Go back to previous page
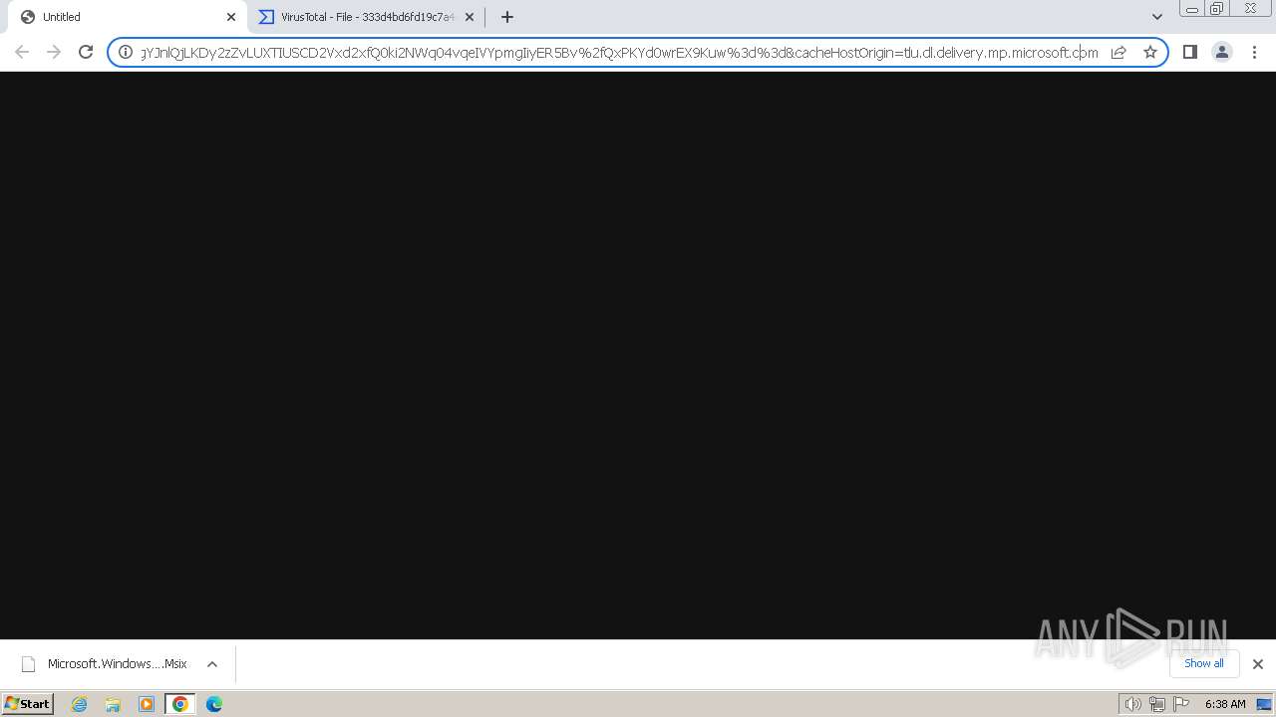Screen dimensions: 1276x717 [x=22, y=52]
